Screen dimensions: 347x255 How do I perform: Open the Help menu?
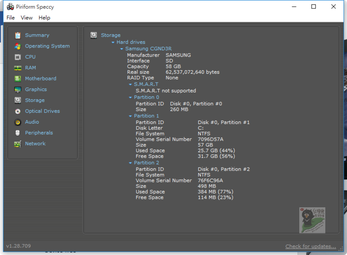click(x=44, y=18)
